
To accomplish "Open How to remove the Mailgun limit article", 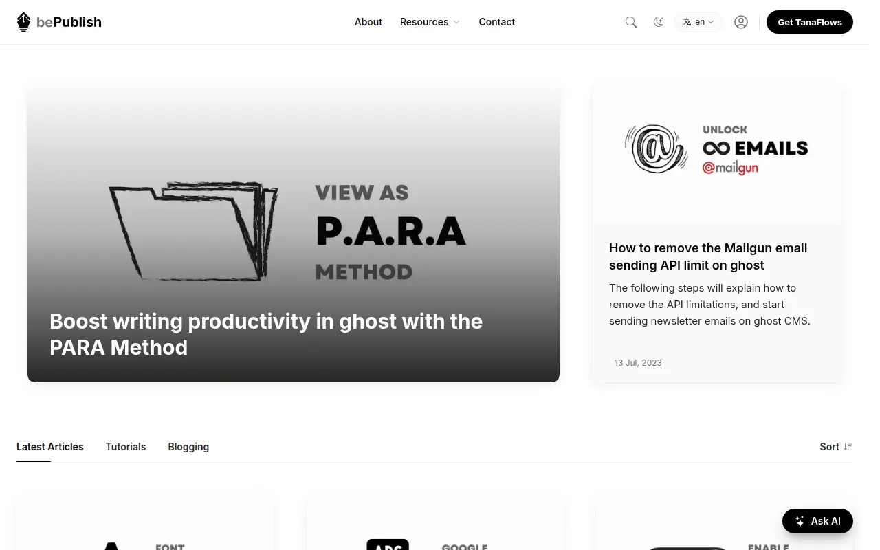I will click(708, 256).
